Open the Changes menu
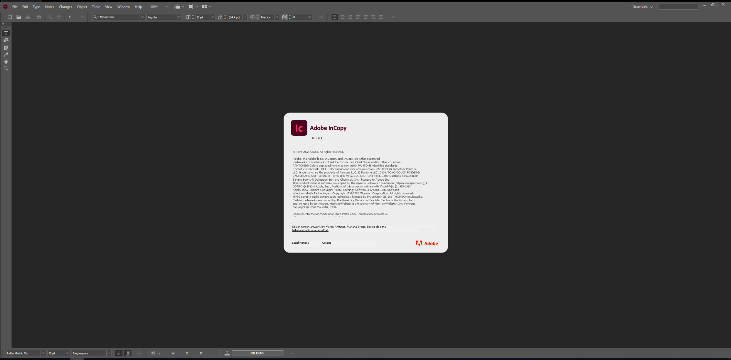This screenshot has height=360, width=731. click(x=65, y=7)
